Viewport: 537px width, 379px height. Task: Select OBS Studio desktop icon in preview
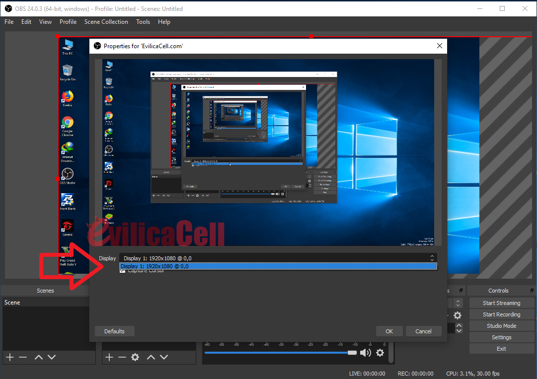coord(68,176)
